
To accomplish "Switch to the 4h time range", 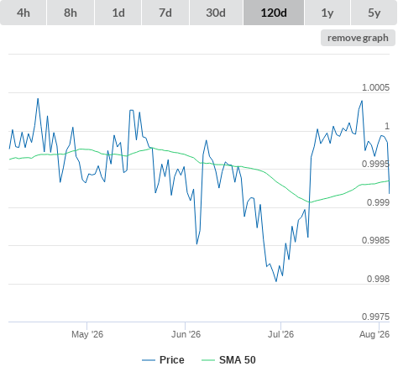I will point(24,13).
